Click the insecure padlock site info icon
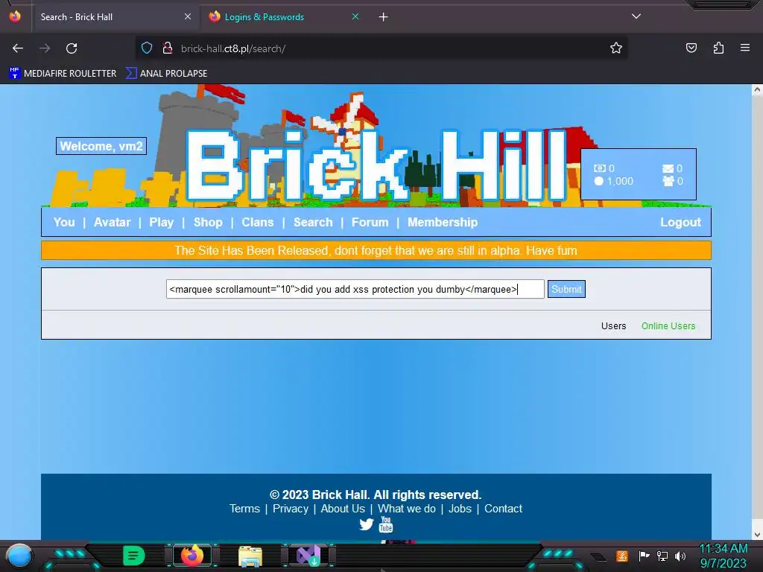The image size is (763, 572). 168,48
